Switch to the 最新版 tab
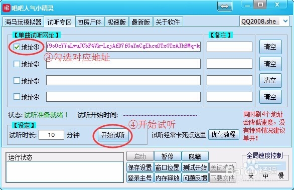This screenshot has width=294, height=190. pyautogui.click(x=141, y=22)
